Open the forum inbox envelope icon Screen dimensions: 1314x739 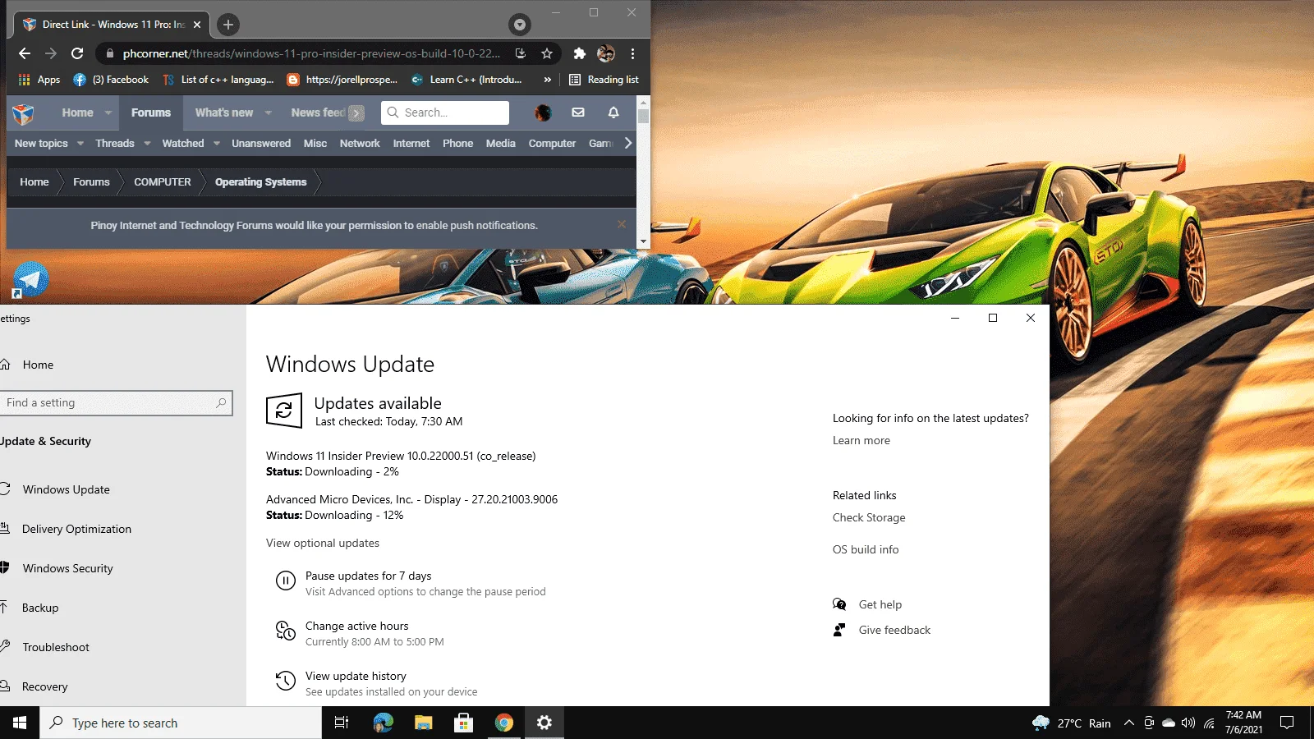coord(578,112)
